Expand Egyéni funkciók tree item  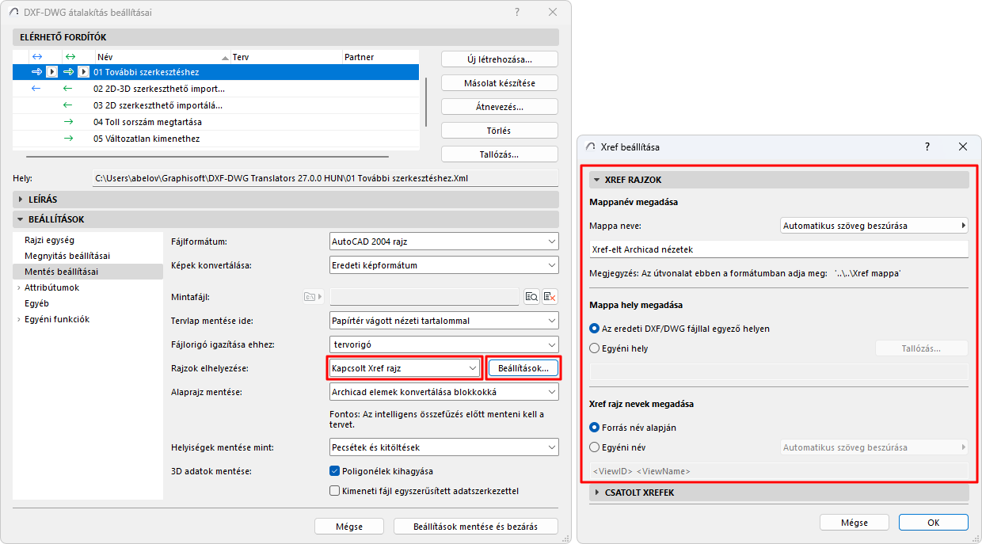(x=18, y=319)
